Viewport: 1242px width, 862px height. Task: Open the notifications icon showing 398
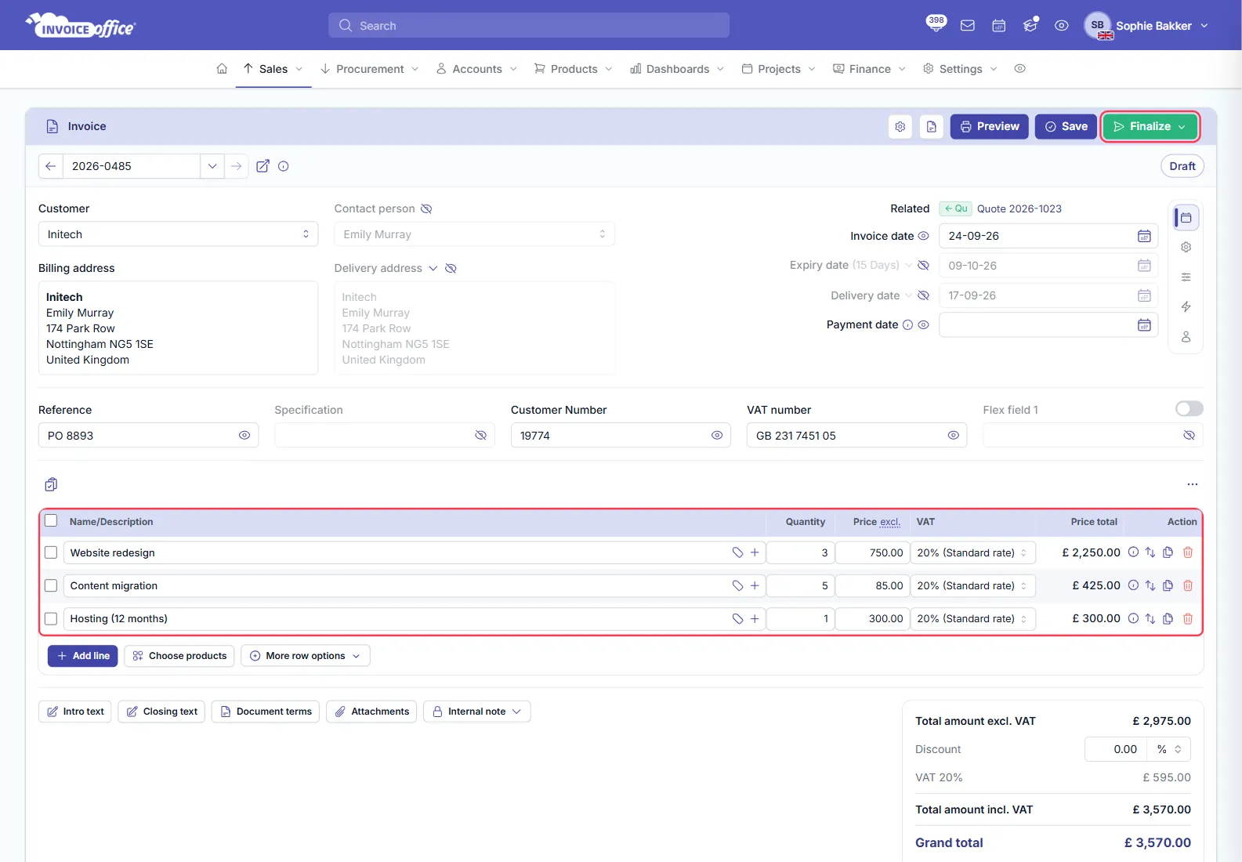click(936, 24)
